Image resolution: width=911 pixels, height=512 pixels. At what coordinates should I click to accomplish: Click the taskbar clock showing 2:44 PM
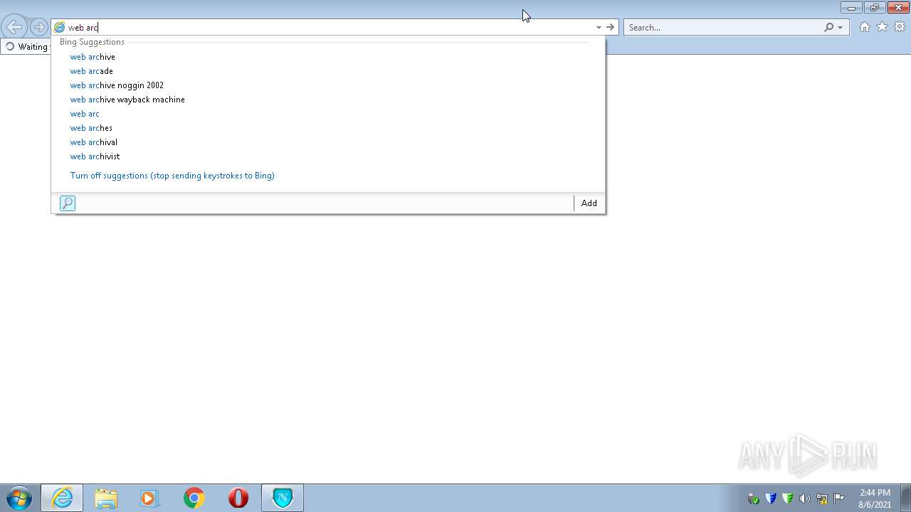click(x=875, y=498)
